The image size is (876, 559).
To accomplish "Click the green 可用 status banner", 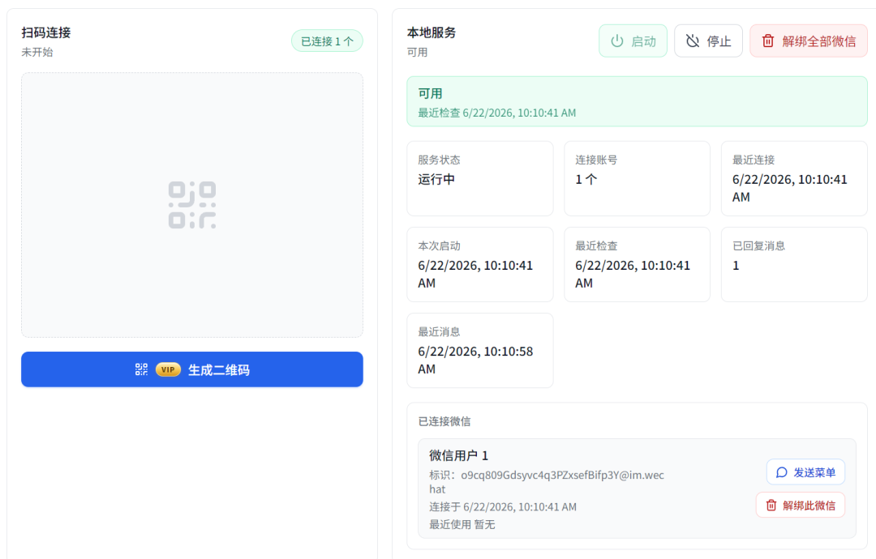I will click(637, 101).
